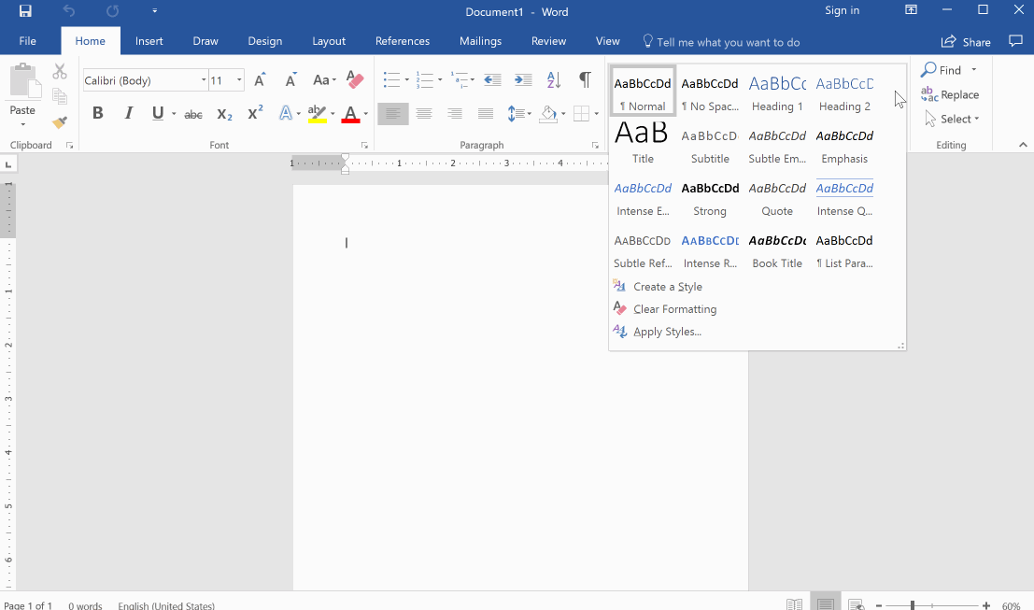Open the font size dropdown

point(239,80)
